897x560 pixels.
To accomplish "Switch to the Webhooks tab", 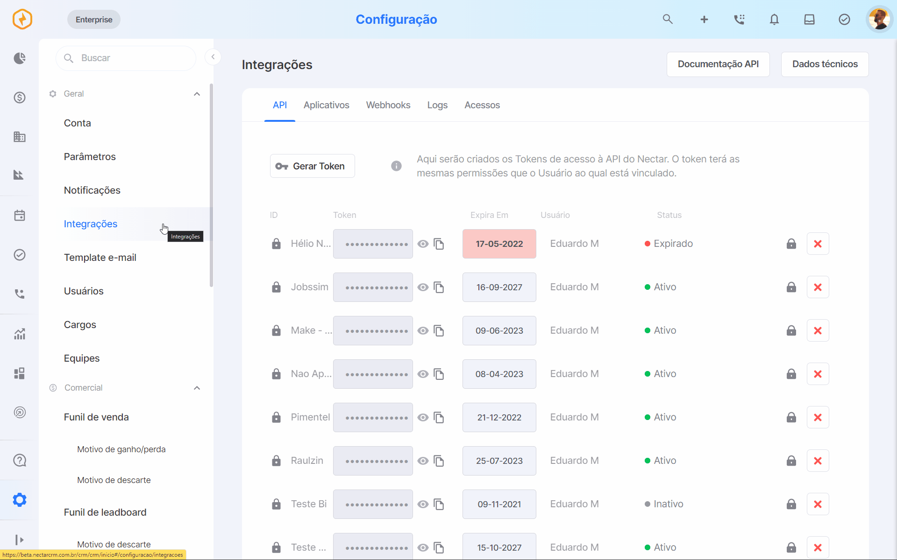I will [388, 105].
